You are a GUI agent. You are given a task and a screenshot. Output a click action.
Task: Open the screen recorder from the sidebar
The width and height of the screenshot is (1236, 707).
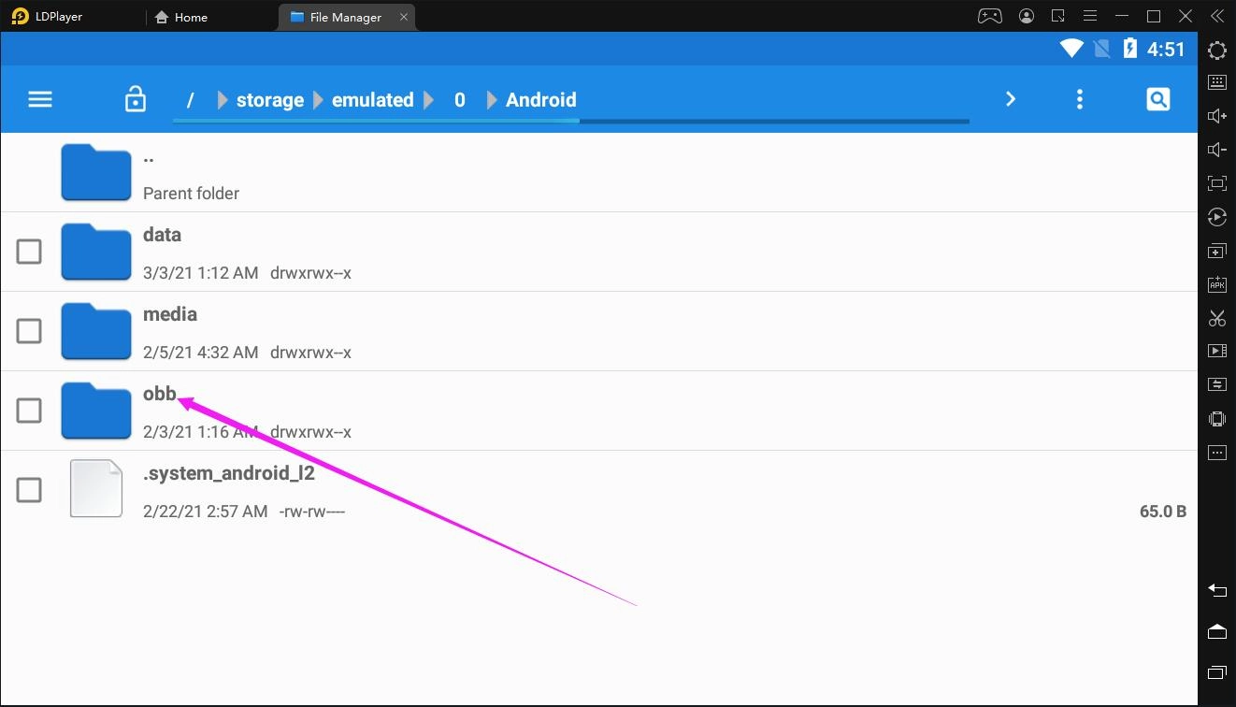pos(1216,351)
